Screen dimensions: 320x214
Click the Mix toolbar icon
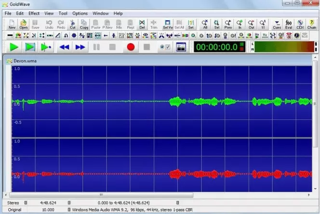(x=119, y=24)
